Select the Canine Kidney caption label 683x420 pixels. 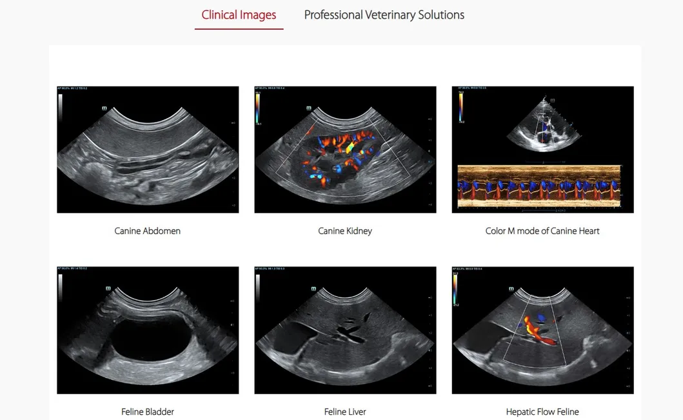click(345, 230)
